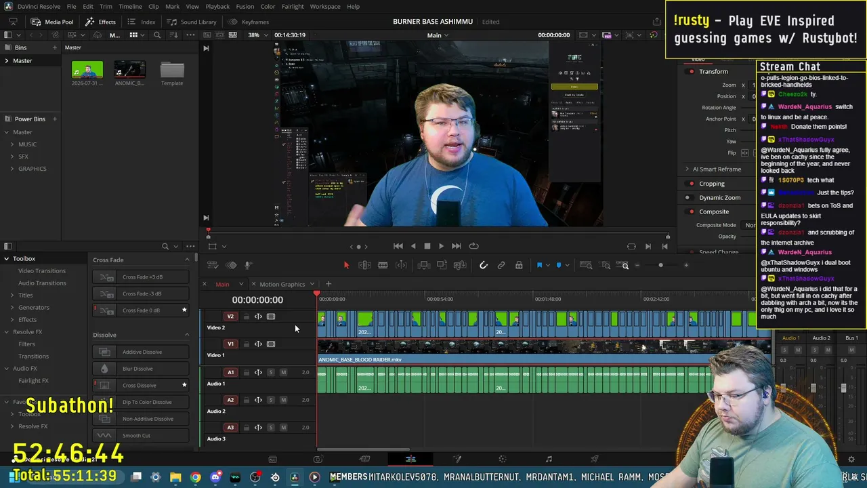This screenshot has width=867, height=488.
Task: Open the Playback menu
Action: click(217, 7)
